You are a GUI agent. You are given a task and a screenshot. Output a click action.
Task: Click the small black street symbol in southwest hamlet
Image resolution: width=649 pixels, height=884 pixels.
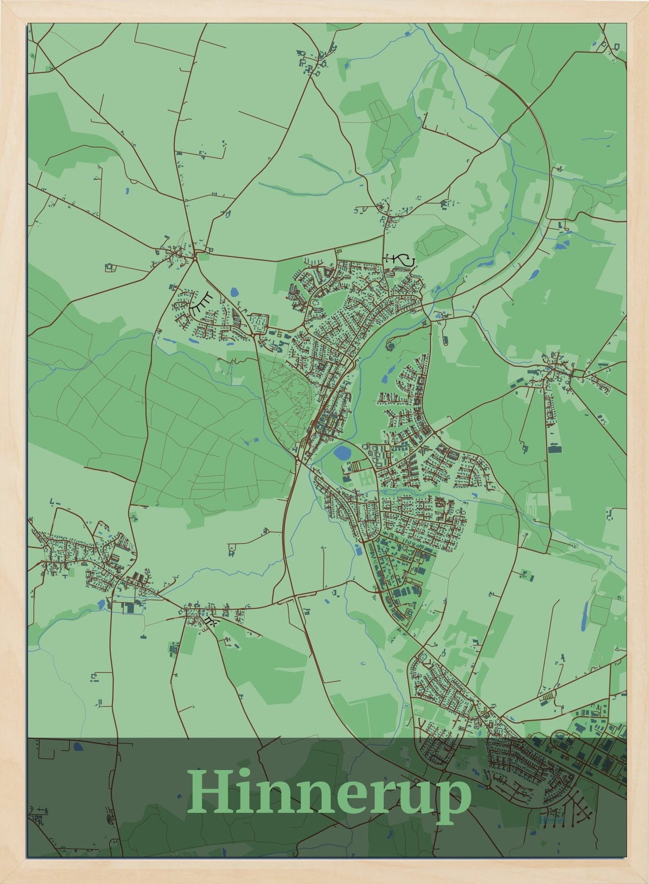[211, 621]
